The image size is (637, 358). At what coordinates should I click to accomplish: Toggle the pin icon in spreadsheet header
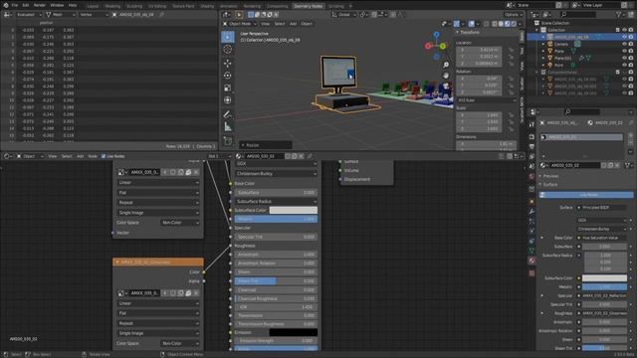(161, 15)
